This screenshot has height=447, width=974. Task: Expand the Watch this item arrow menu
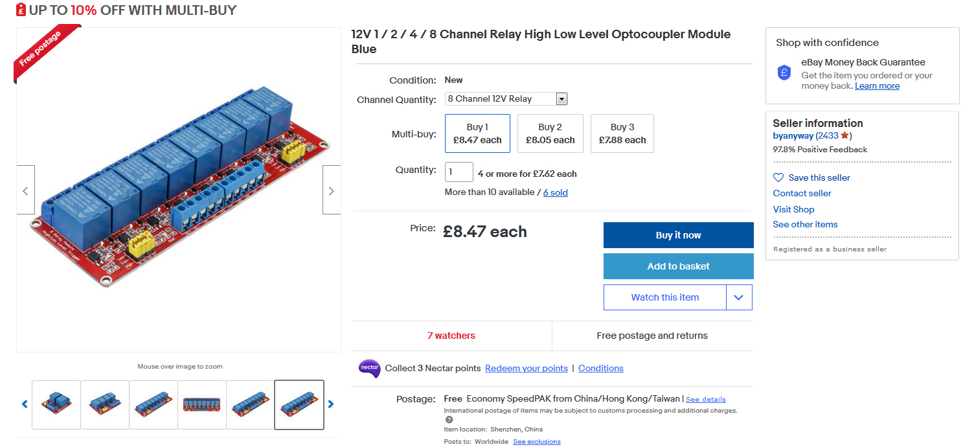pyautogui.click(x=739, y=297)
